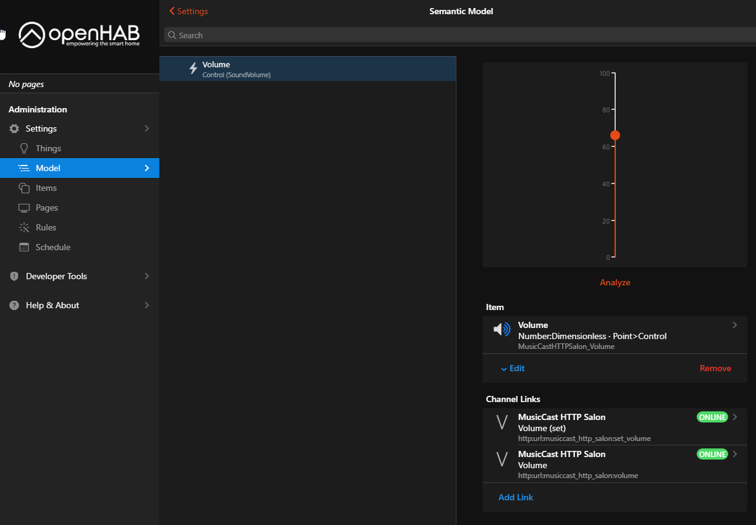Expand the Model chevron in sidebar
756x525 pixels.
click(147, 168)
